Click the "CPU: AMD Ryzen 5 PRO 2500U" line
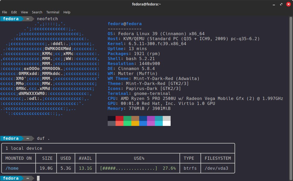Image resolution: width=293 pixels, height=181 pixels. [x=195, y=99]
